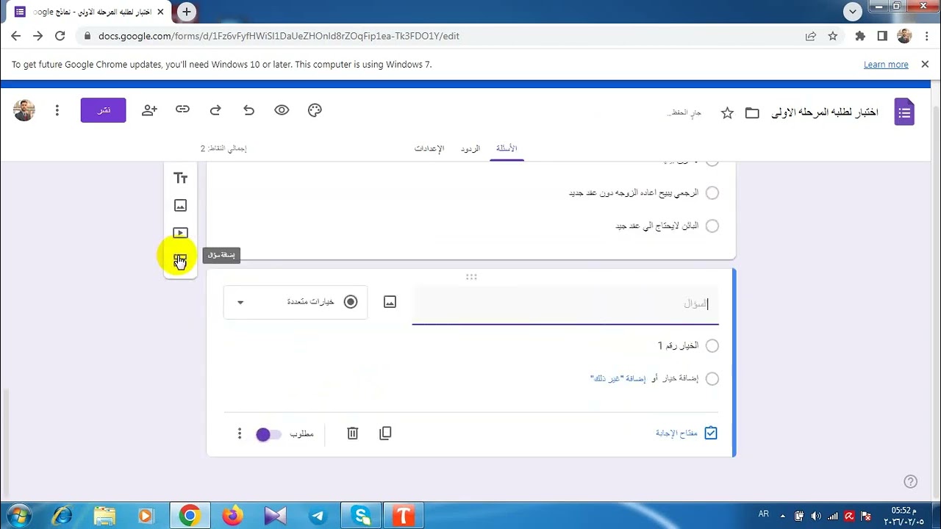
Task: Select the option starting with البائن
Action: [712, 226]
